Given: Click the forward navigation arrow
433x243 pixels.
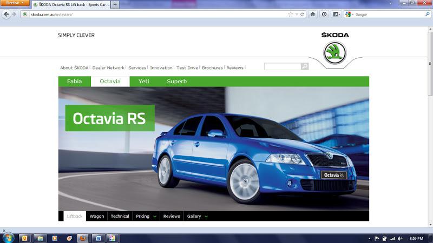Looking at the screenshot, I should point(14,14).
